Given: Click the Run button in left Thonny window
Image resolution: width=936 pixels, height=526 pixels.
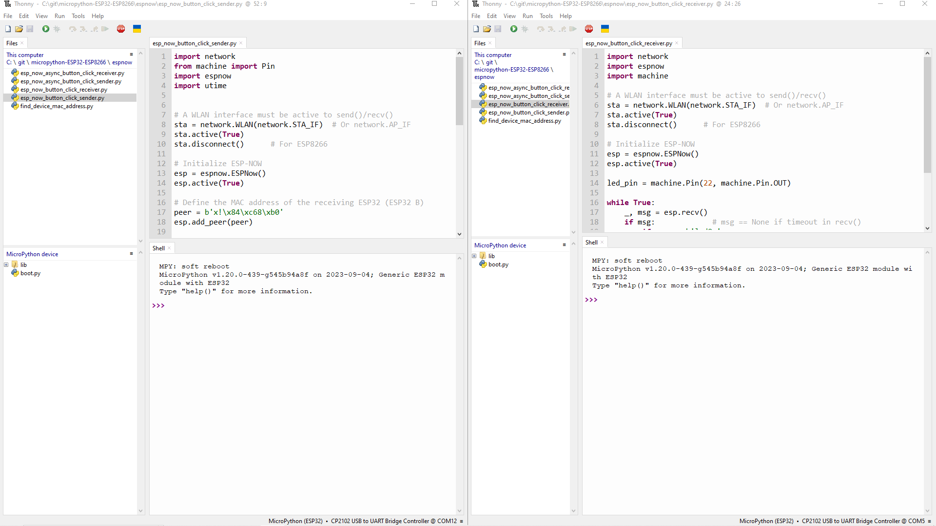Looking at the screenshot, I should [x=45, y=28].
